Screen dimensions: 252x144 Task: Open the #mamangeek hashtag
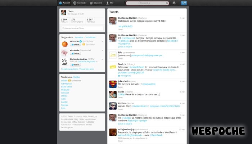[x=149, y=84]
